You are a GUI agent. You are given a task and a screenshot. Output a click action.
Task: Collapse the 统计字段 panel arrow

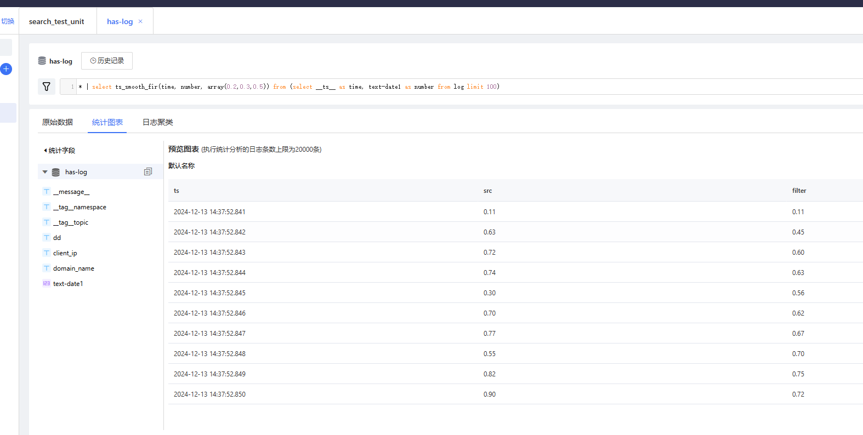(45, 150)
